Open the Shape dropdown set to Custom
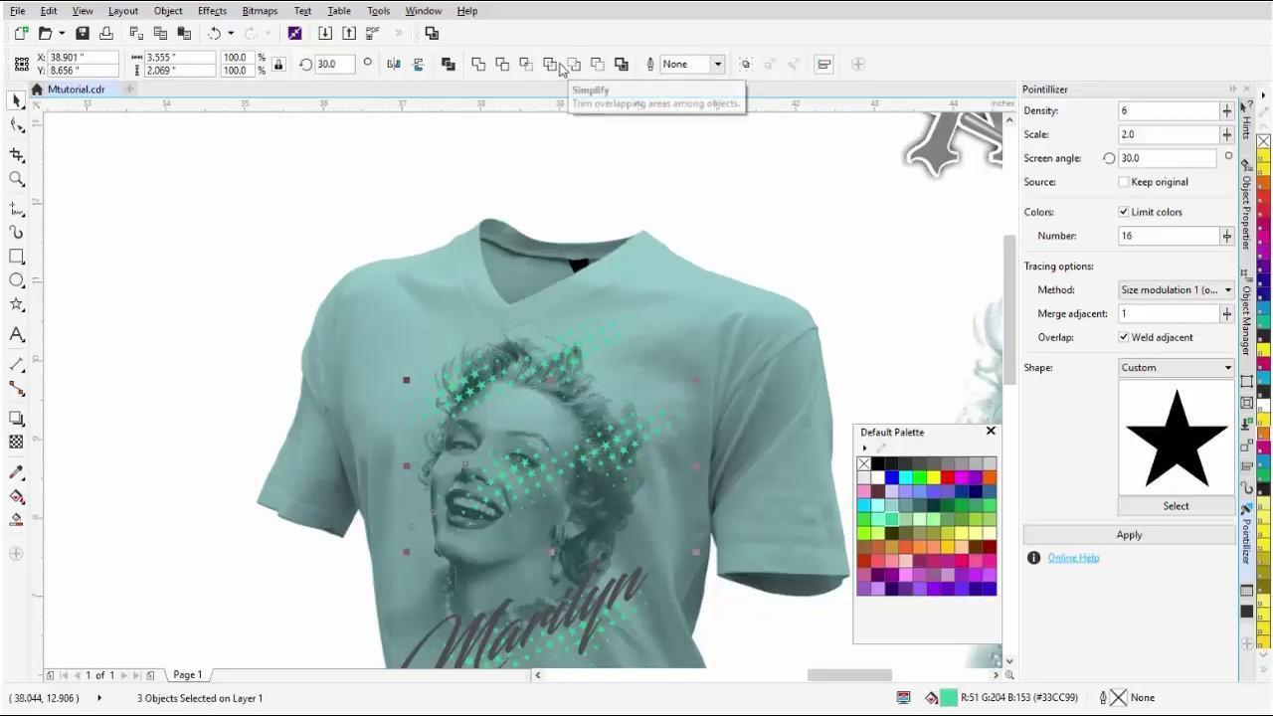 click(x=1177, y=368)
